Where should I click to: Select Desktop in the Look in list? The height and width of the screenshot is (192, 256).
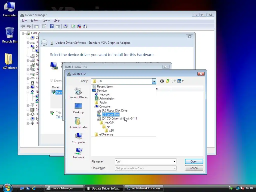click(x=102, y=90)
